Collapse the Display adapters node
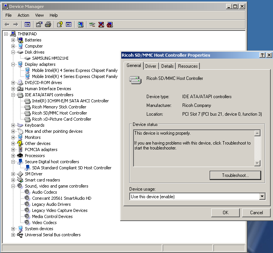The width and height of the screenshot is (273, 253). point(13,64)
